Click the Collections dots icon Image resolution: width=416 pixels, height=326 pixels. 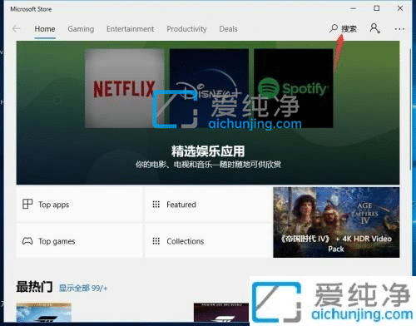[156, 241]
